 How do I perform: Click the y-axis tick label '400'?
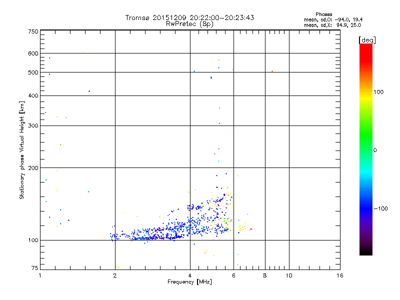coord(33,96)
